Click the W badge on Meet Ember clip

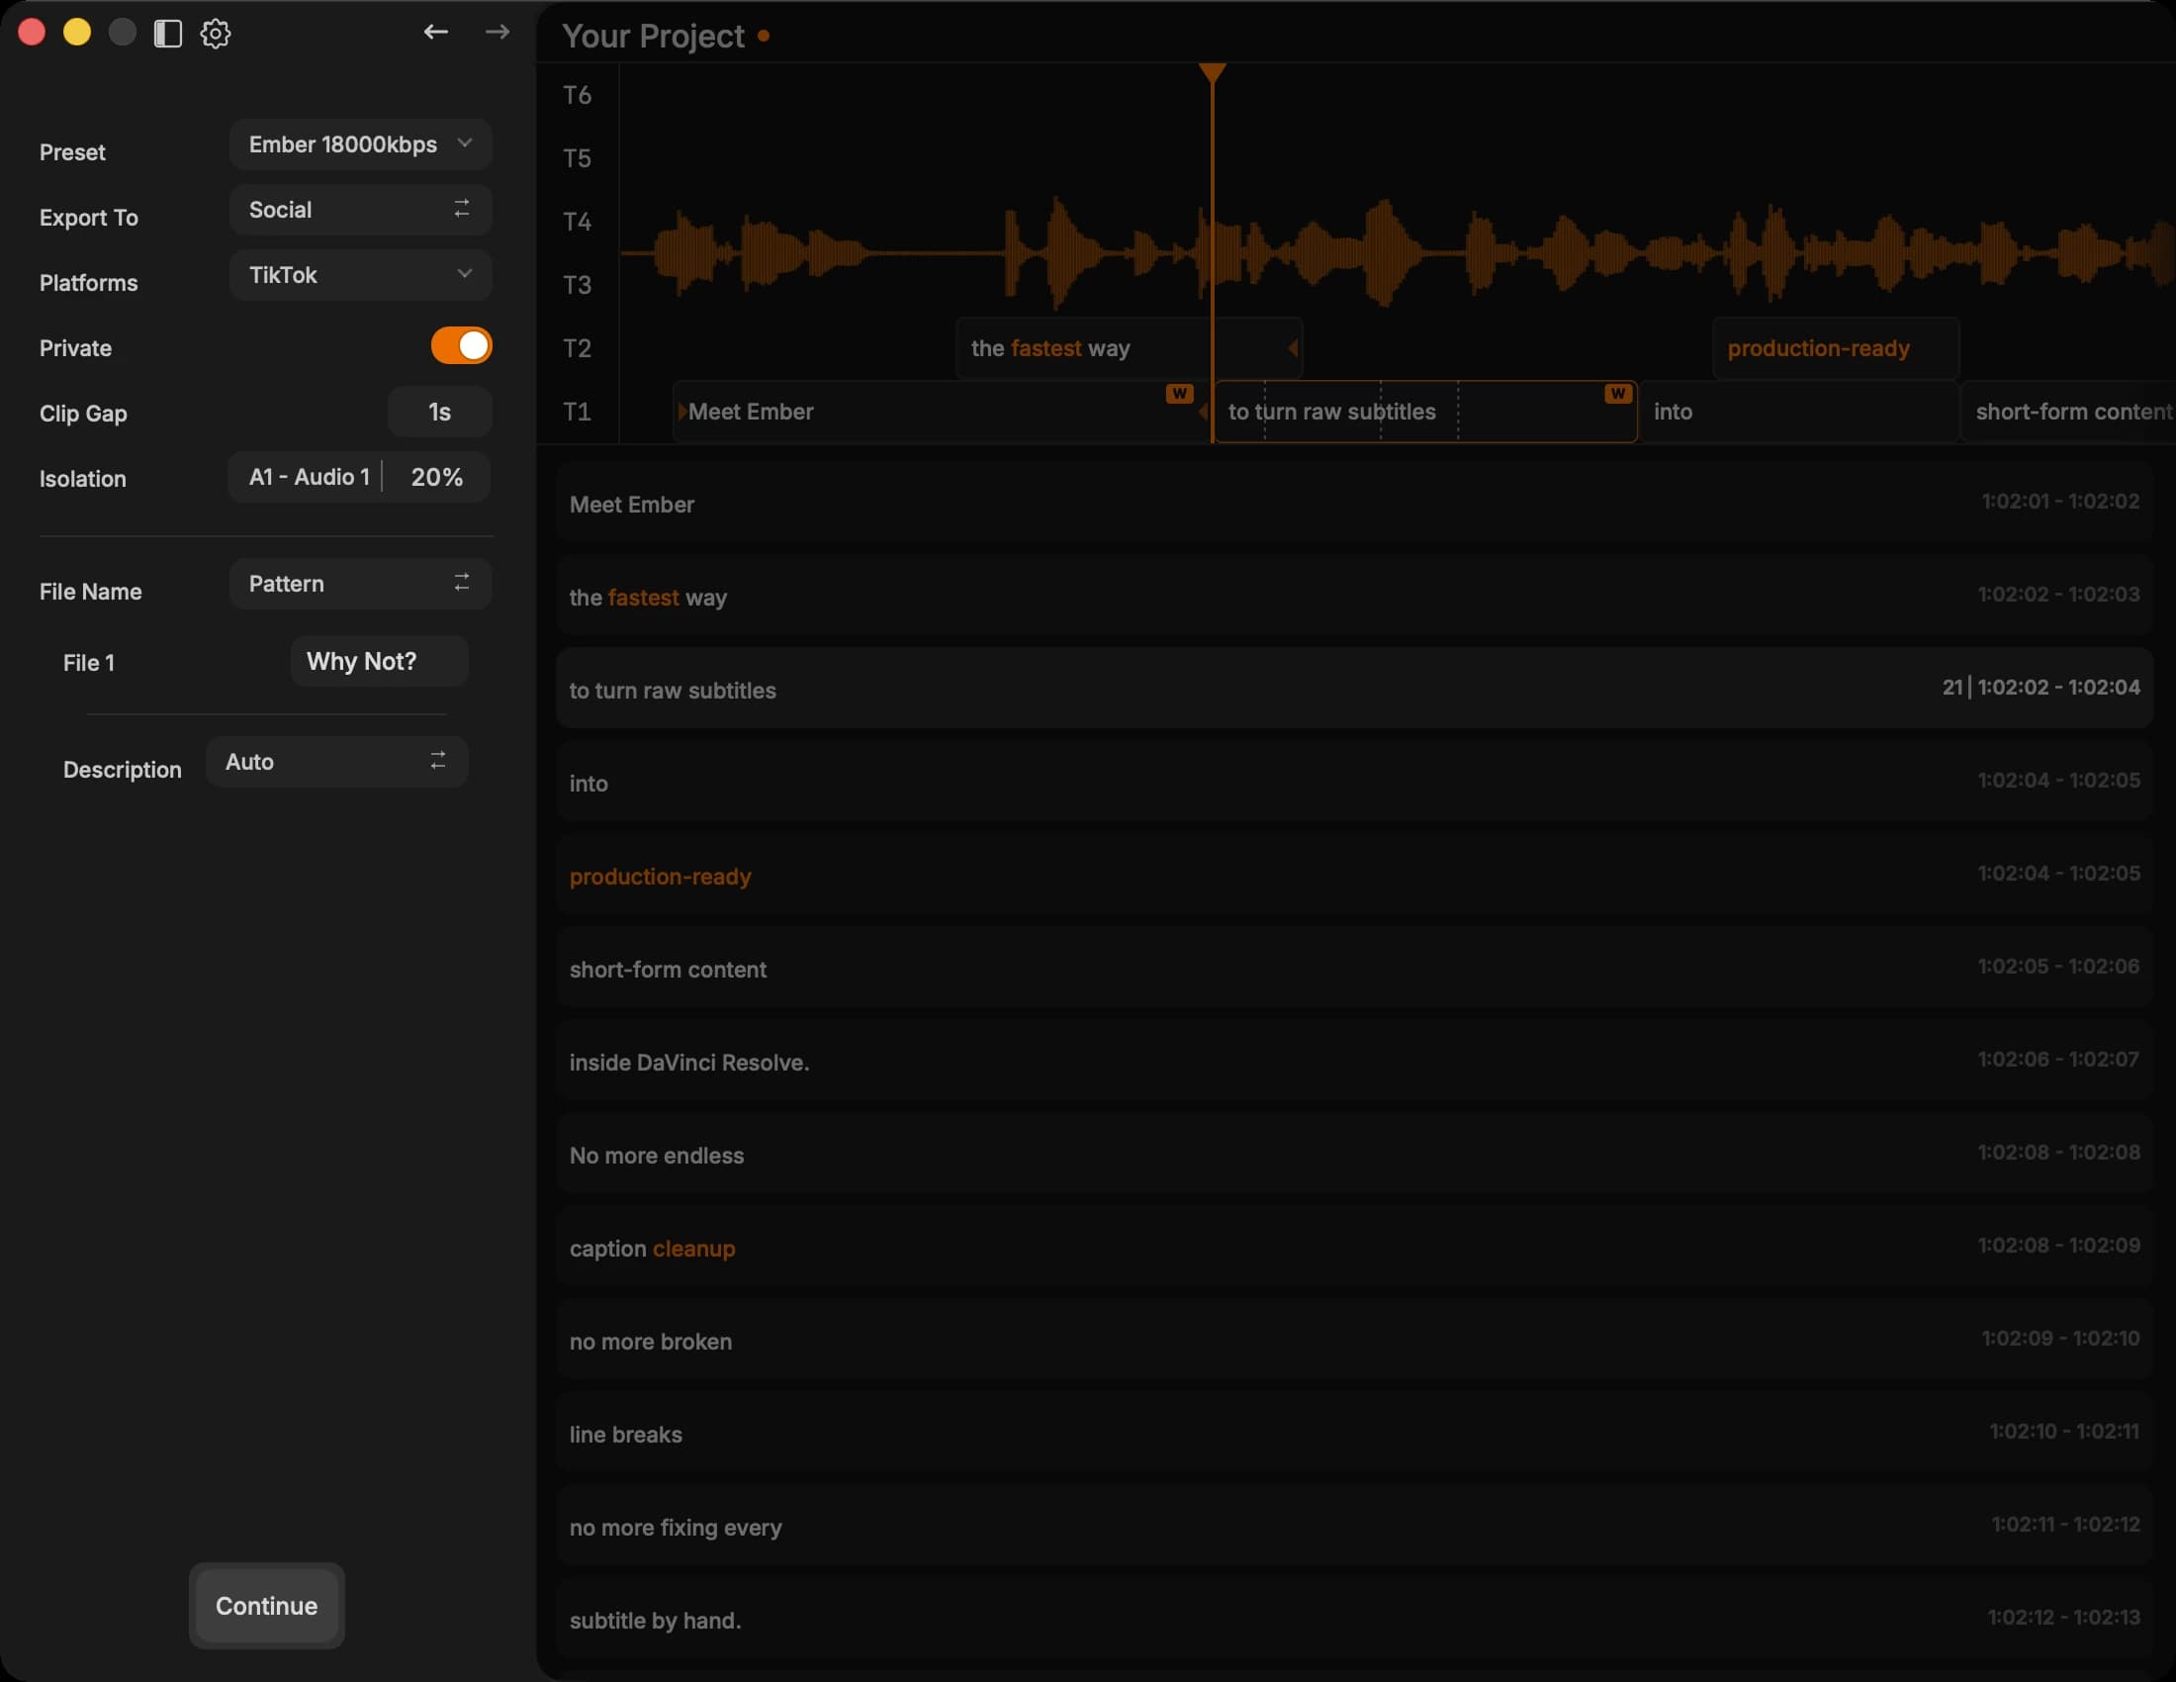click(x=1179, y=393)
